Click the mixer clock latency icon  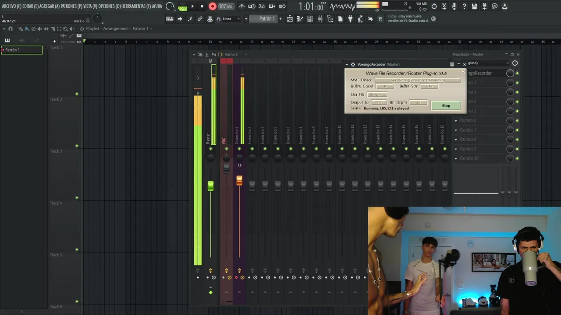(515, 63)
